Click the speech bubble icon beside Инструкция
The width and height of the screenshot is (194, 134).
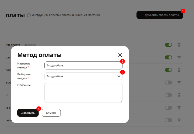pyautogui.click(x=29, y=15)
